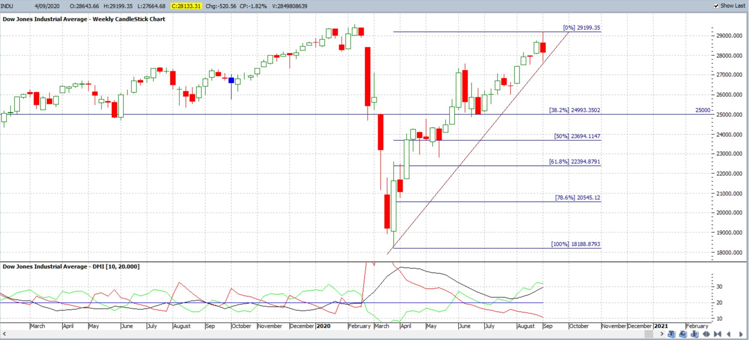Click the 25000 horizontal line label
The image size is (749, 340).
coord(703,110)
